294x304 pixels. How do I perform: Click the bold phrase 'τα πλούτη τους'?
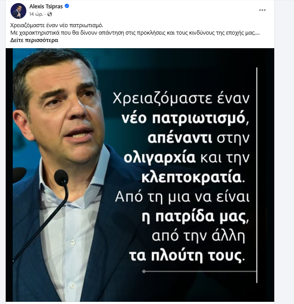[186, 256]
